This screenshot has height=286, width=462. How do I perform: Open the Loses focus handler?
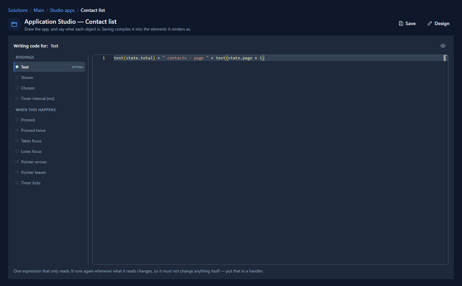[50, 151]
